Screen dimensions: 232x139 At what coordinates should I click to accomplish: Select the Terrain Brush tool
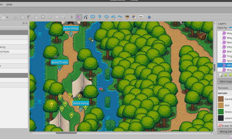[x=22, y=17]
